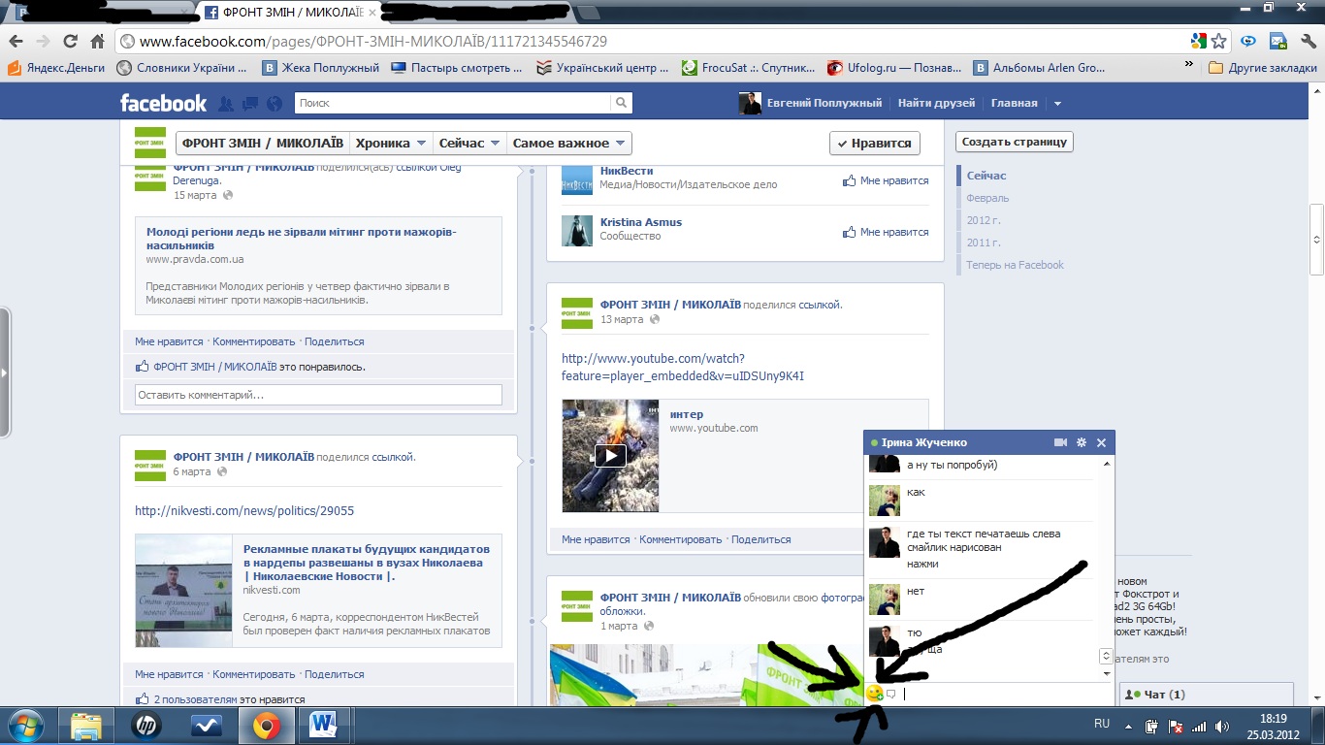The height and width of the screenshot is (745, 1325).
Task: Open the pravda.com.ua article link
Action: pos(301,239)
